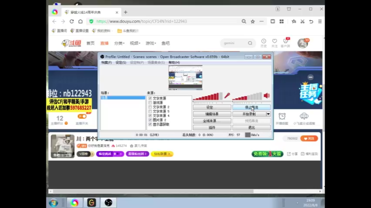371x208 pixels.
Task: Click the 退出 exit button in OBS
Action: [251, 128]
